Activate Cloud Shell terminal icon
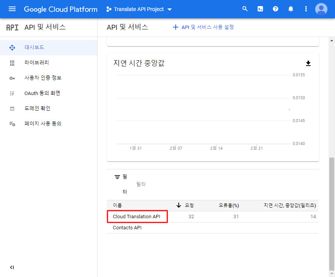This screenshot has height=277, width=335. (x=260, y=9)
